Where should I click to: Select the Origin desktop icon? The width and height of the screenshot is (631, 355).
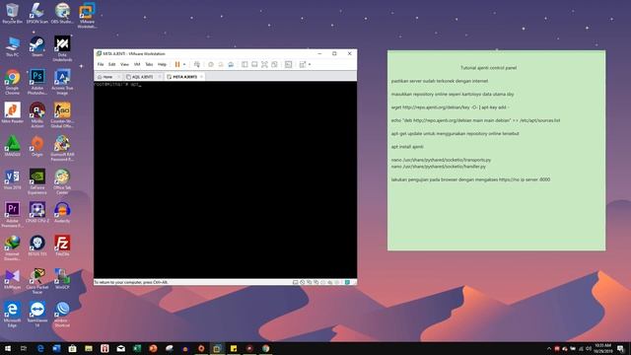(x=37, y=147)
